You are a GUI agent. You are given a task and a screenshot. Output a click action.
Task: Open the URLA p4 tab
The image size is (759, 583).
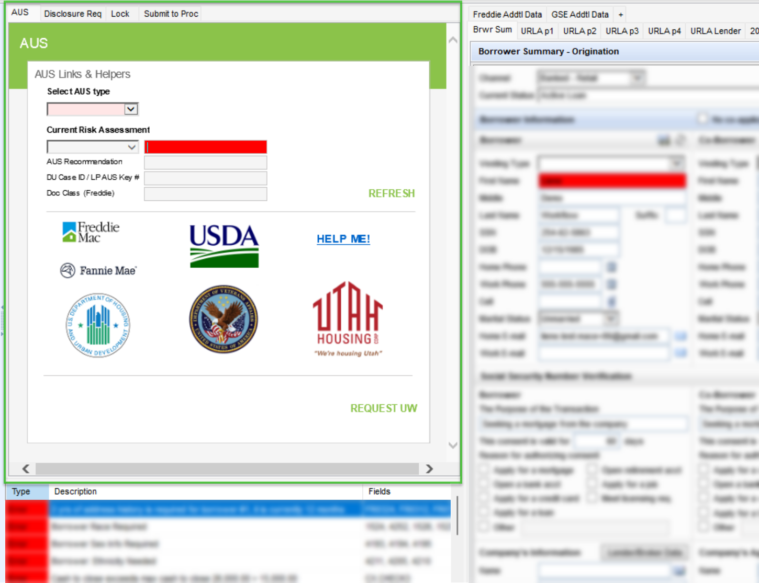coord(664,31)
